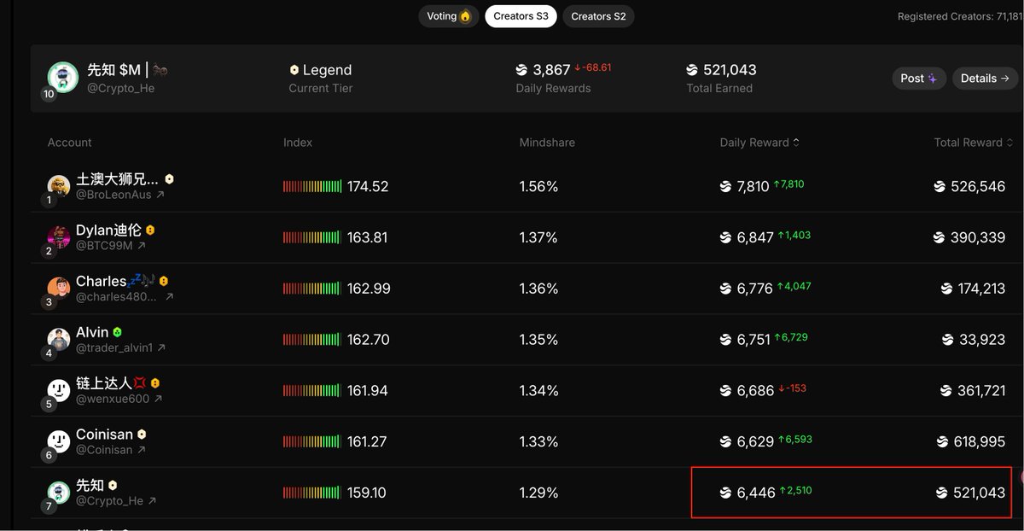Screen dimensions: 1024x531
Task: Click the badge beside 先知 in row 7
Action: [x=113, y=485]
